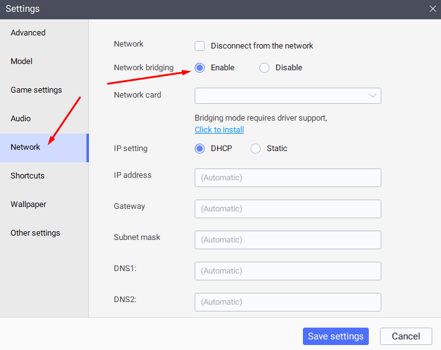
Task: Click Save settings button
Action: coord(335,336)
